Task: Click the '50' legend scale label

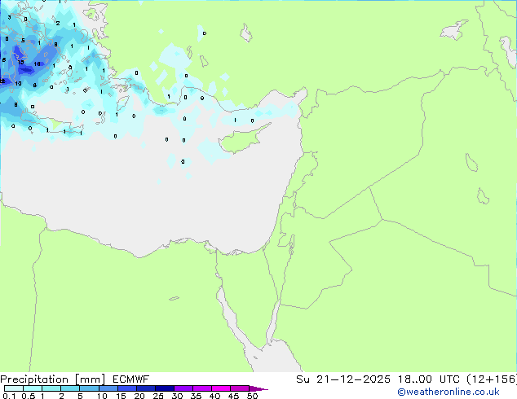Action: (x=252, y=396)
